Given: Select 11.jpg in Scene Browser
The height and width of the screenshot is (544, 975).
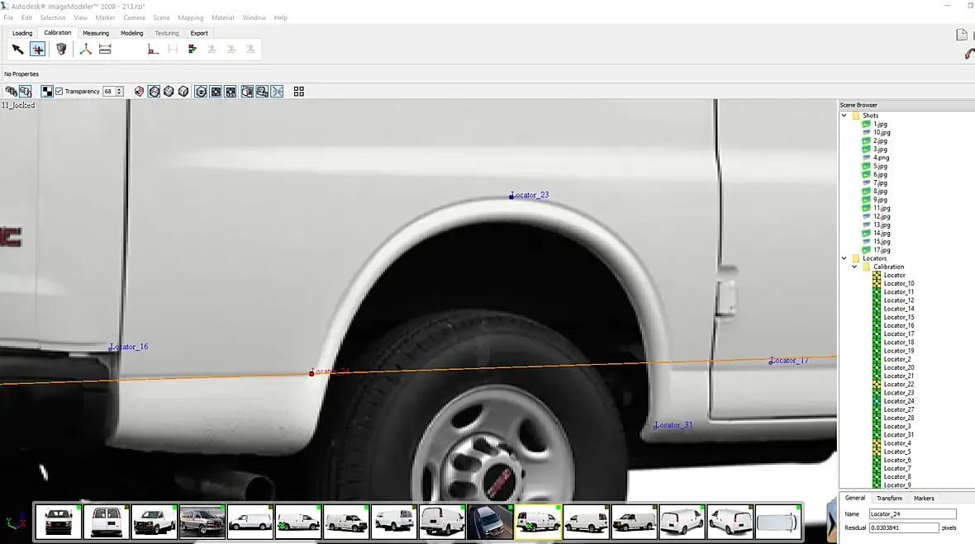Looking at the screenshot, I should coord(881,208).
